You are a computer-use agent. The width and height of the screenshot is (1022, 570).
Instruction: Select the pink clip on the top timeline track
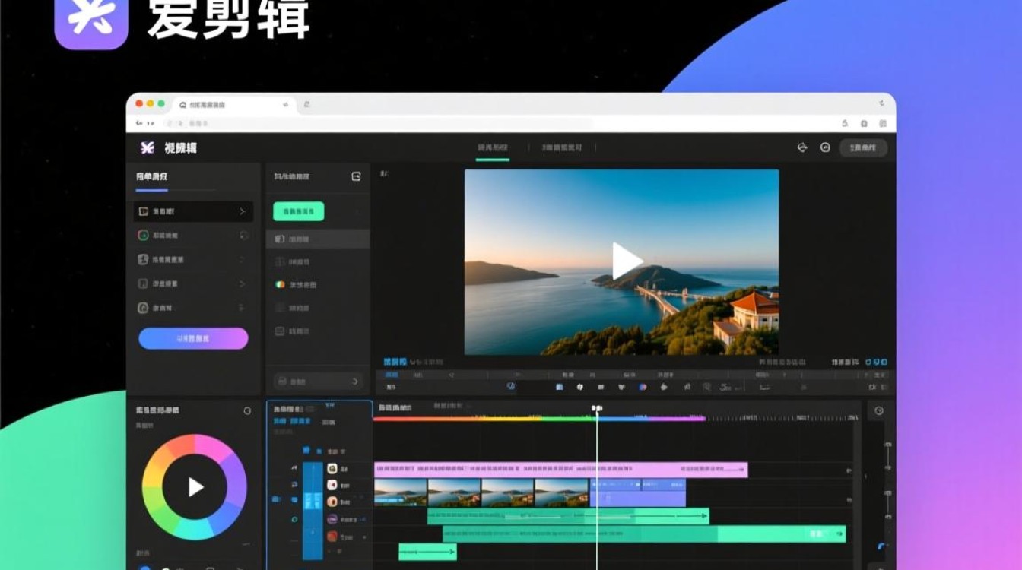[x=560, y=470]
